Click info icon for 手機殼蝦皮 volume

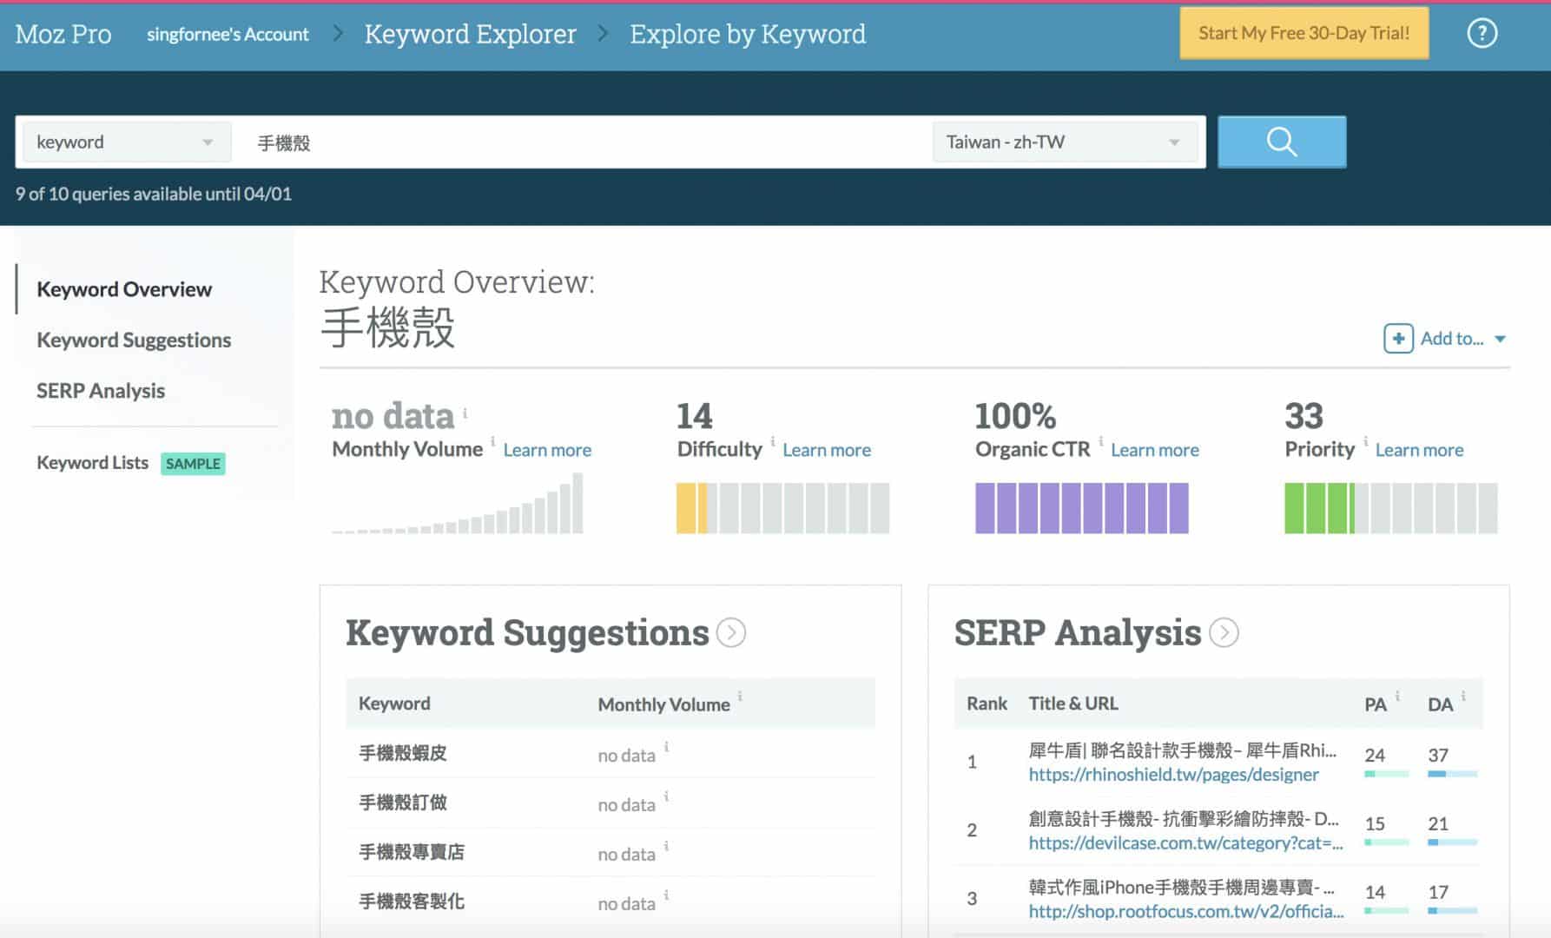pyautogui.click(x=666, y=747)
